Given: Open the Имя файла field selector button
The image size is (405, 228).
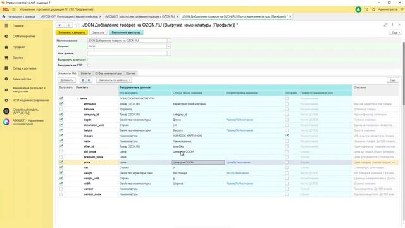Looking at the screenshot, I should pyautogui.click(x=169, y=53).
